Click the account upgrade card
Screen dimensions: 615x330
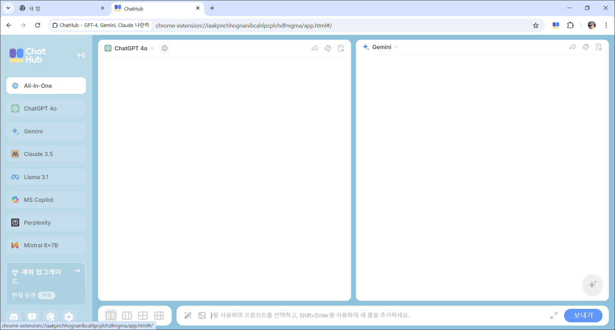pos(46,284)
